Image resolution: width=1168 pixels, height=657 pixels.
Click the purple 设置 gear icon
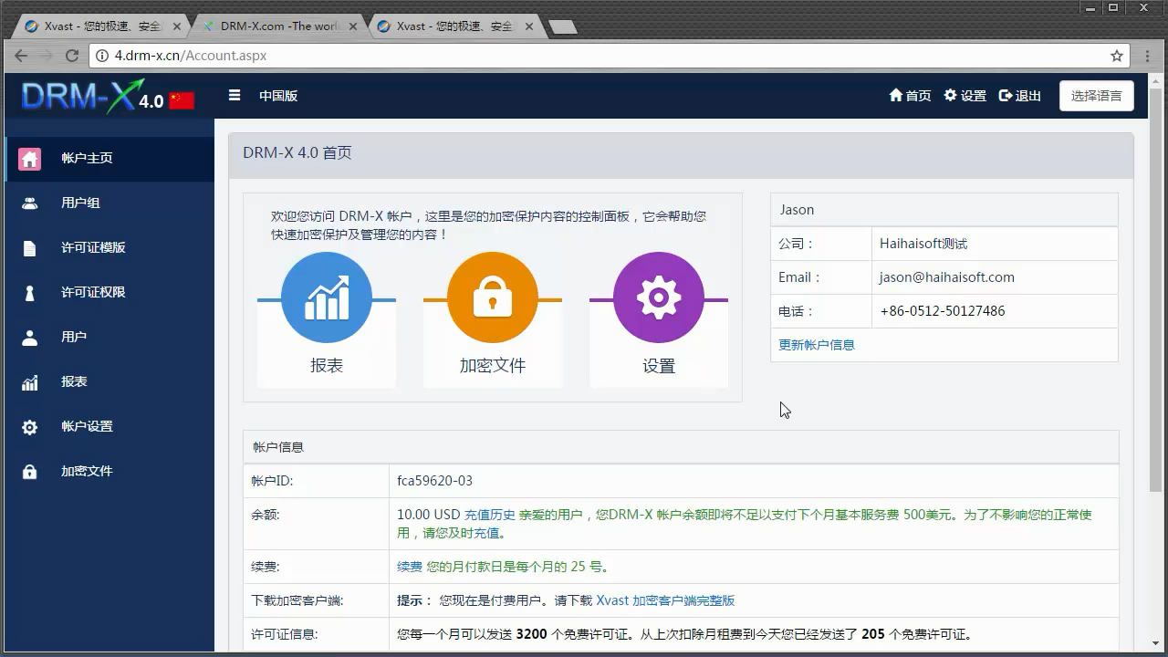tap(658, 297)
